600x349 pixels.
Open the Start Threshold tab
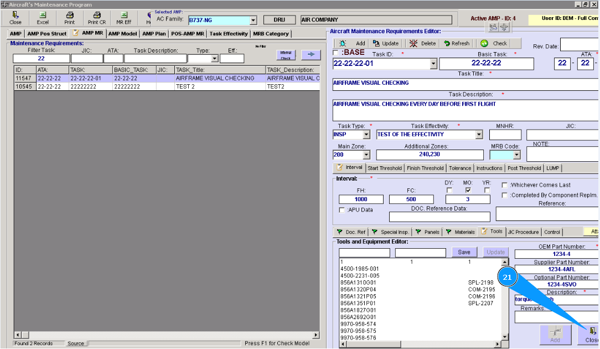click(x=385, y=168)
